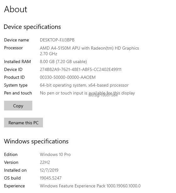Click the System type value
Screen dimensions: 176x193
(84, 85)
